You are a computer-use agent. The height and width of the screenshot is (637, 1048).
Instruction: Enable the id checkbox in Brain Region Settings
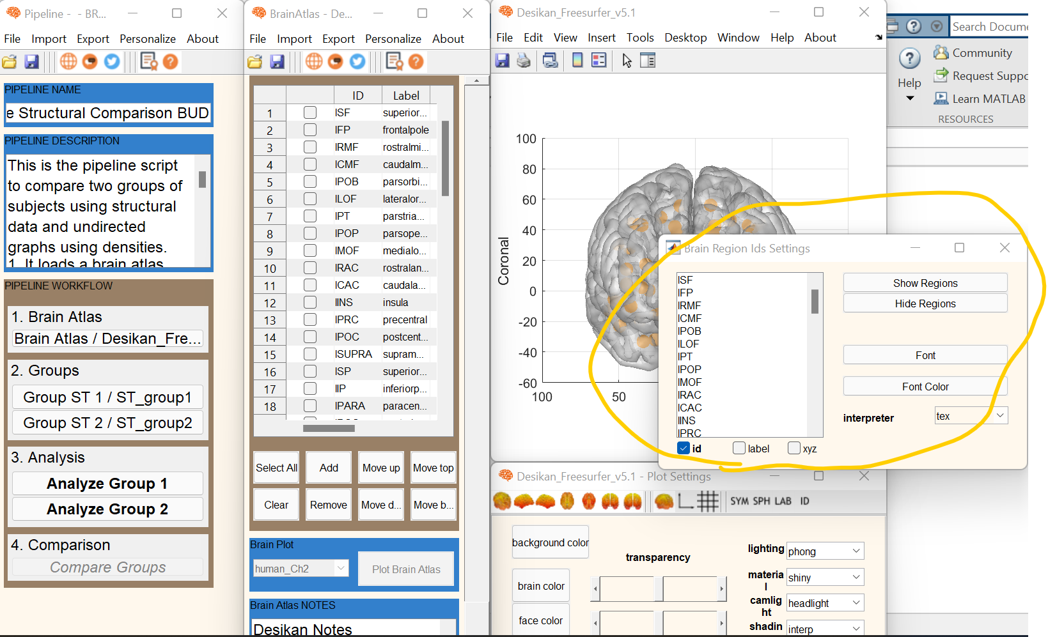click(x=683, y=448)
